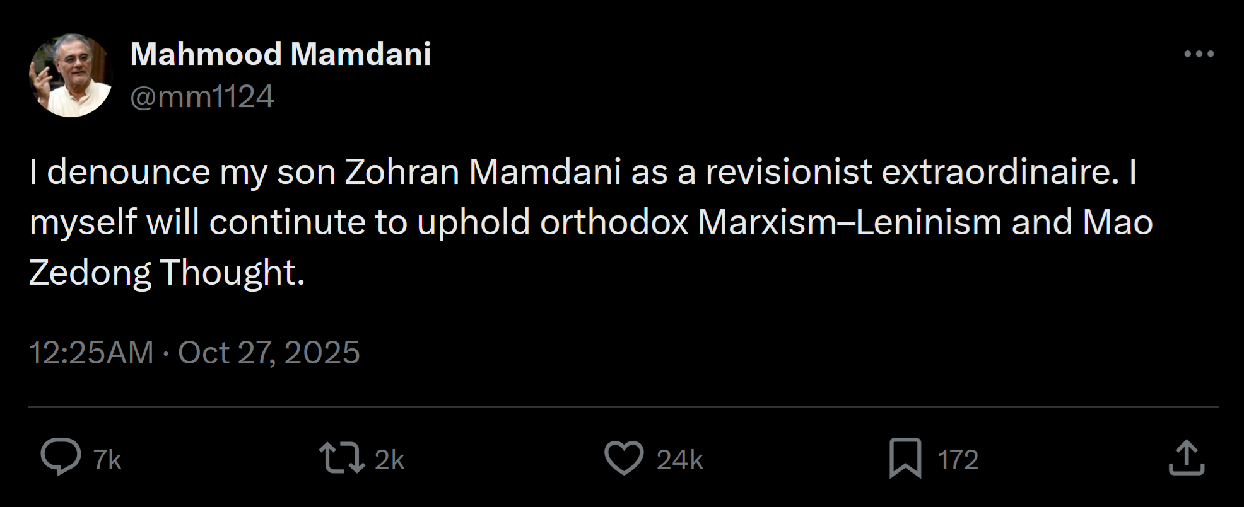
Task: Click the word "denounce" in the tweet
Action: click(x=128, y=172)
